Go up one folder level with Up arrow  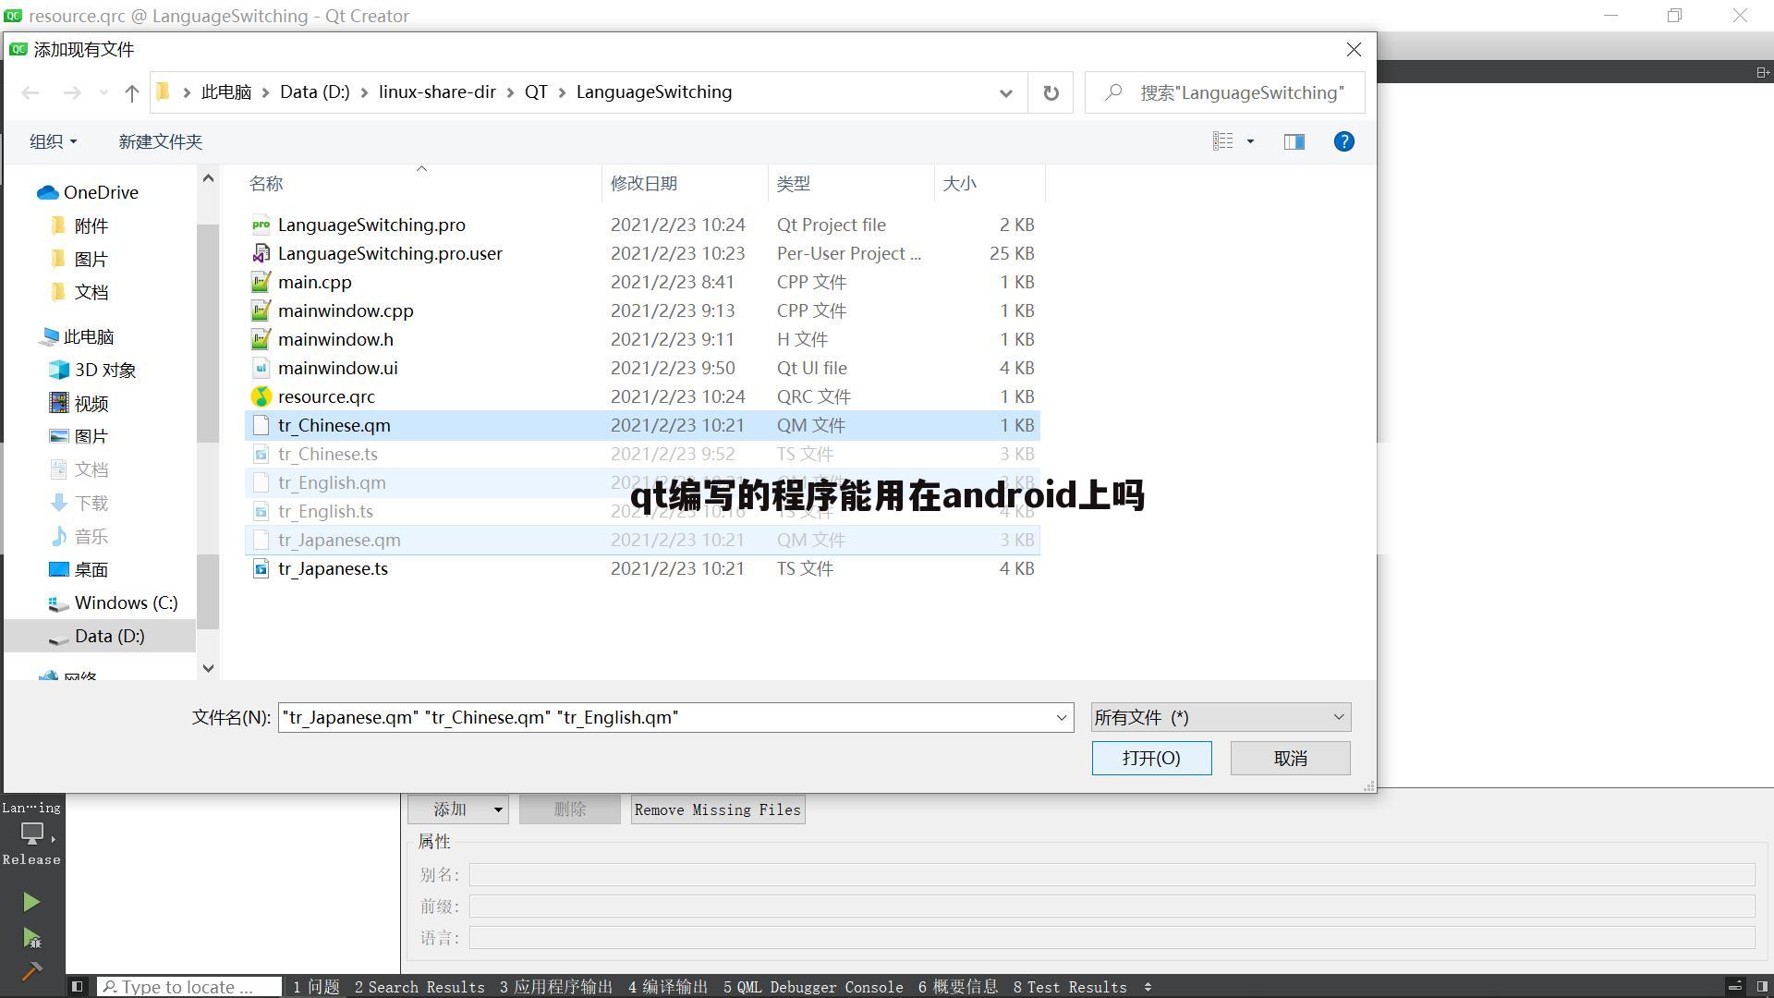[x=131, y=92]
